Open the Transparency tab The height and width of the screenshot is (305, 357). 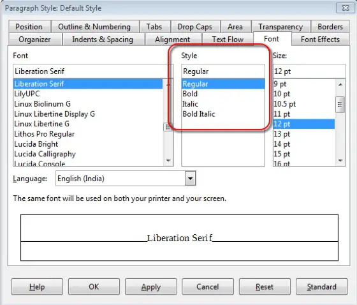281,27
